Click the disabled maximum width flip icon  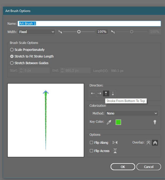pyautogui.click(x=113, y=32)
